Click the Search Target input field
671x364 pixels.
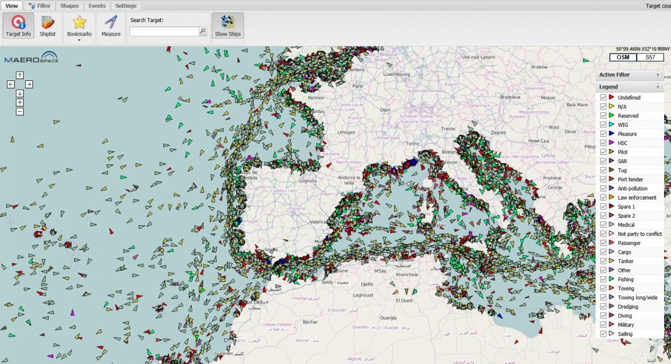coord(164,31)
